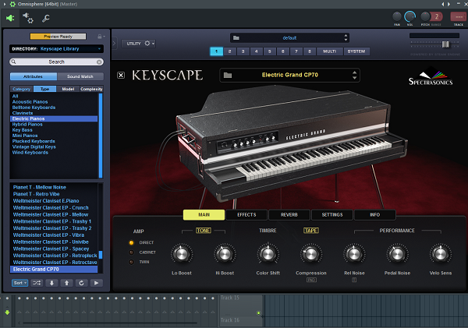The width and height of the screenshot is (468, 328).
Task: Click the Track selector button
Action: 459,16
